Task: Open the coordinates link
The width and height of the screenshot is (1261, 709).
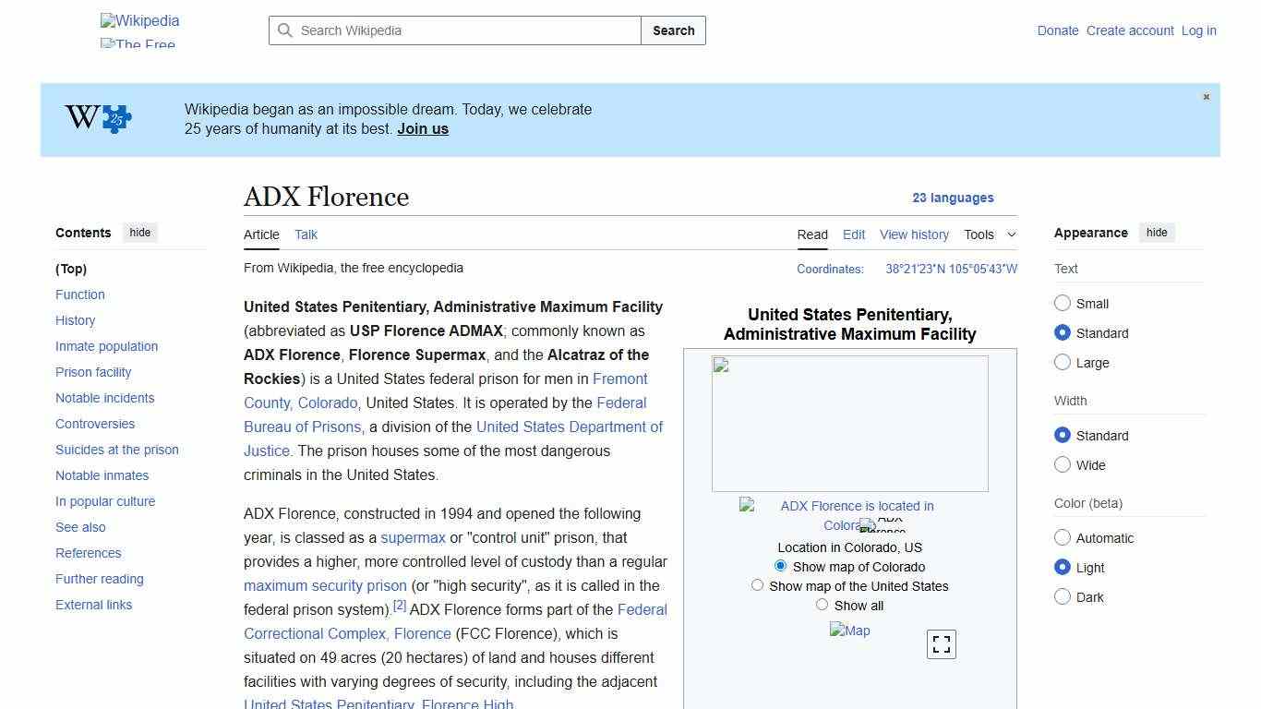Action: [951, 269]
